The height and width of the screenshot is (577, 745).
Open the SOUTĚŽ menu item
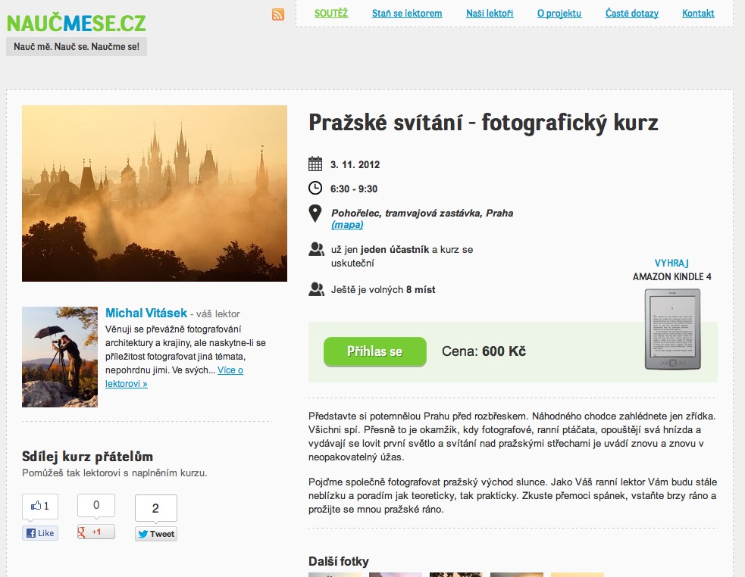pyautogui.click(x=331, y=14)
